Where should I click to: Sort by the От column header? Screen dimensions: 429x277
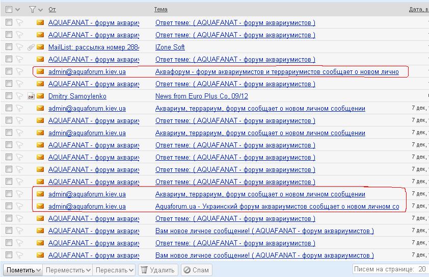coord(52,9)
